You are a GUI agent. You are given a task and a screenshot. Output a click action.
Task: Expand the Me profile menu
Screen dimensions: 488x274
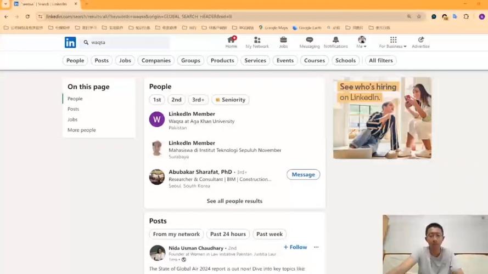pyautogui.click(x=361, y=42)
